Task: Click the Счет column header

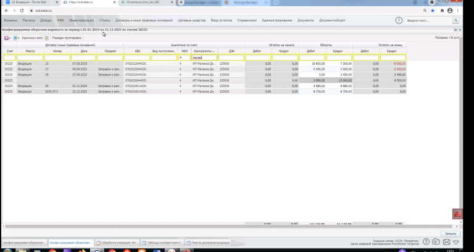Action: 10,51
